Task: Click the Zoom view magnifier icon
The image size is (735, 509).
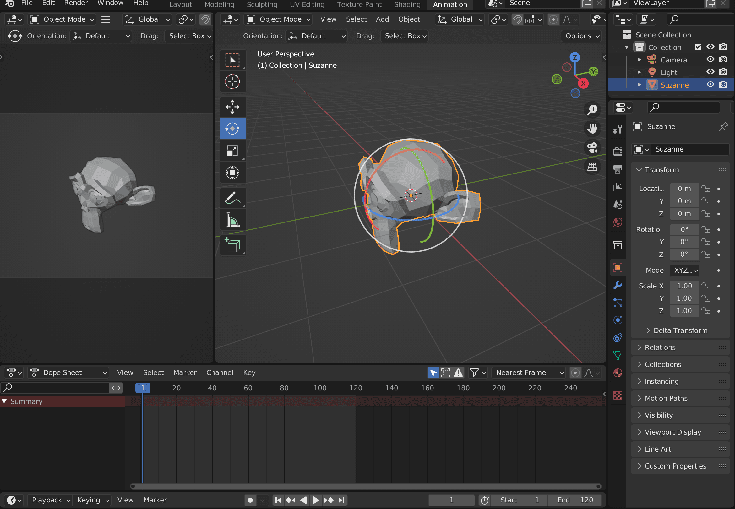Action: pos(592,110)
